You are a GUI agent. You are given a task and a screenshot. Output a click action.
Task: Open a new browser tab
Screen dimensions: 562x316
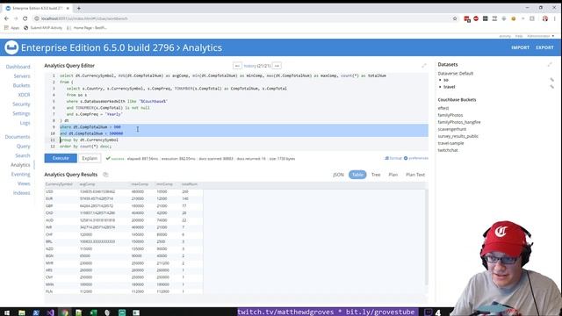tap(78, 8)
